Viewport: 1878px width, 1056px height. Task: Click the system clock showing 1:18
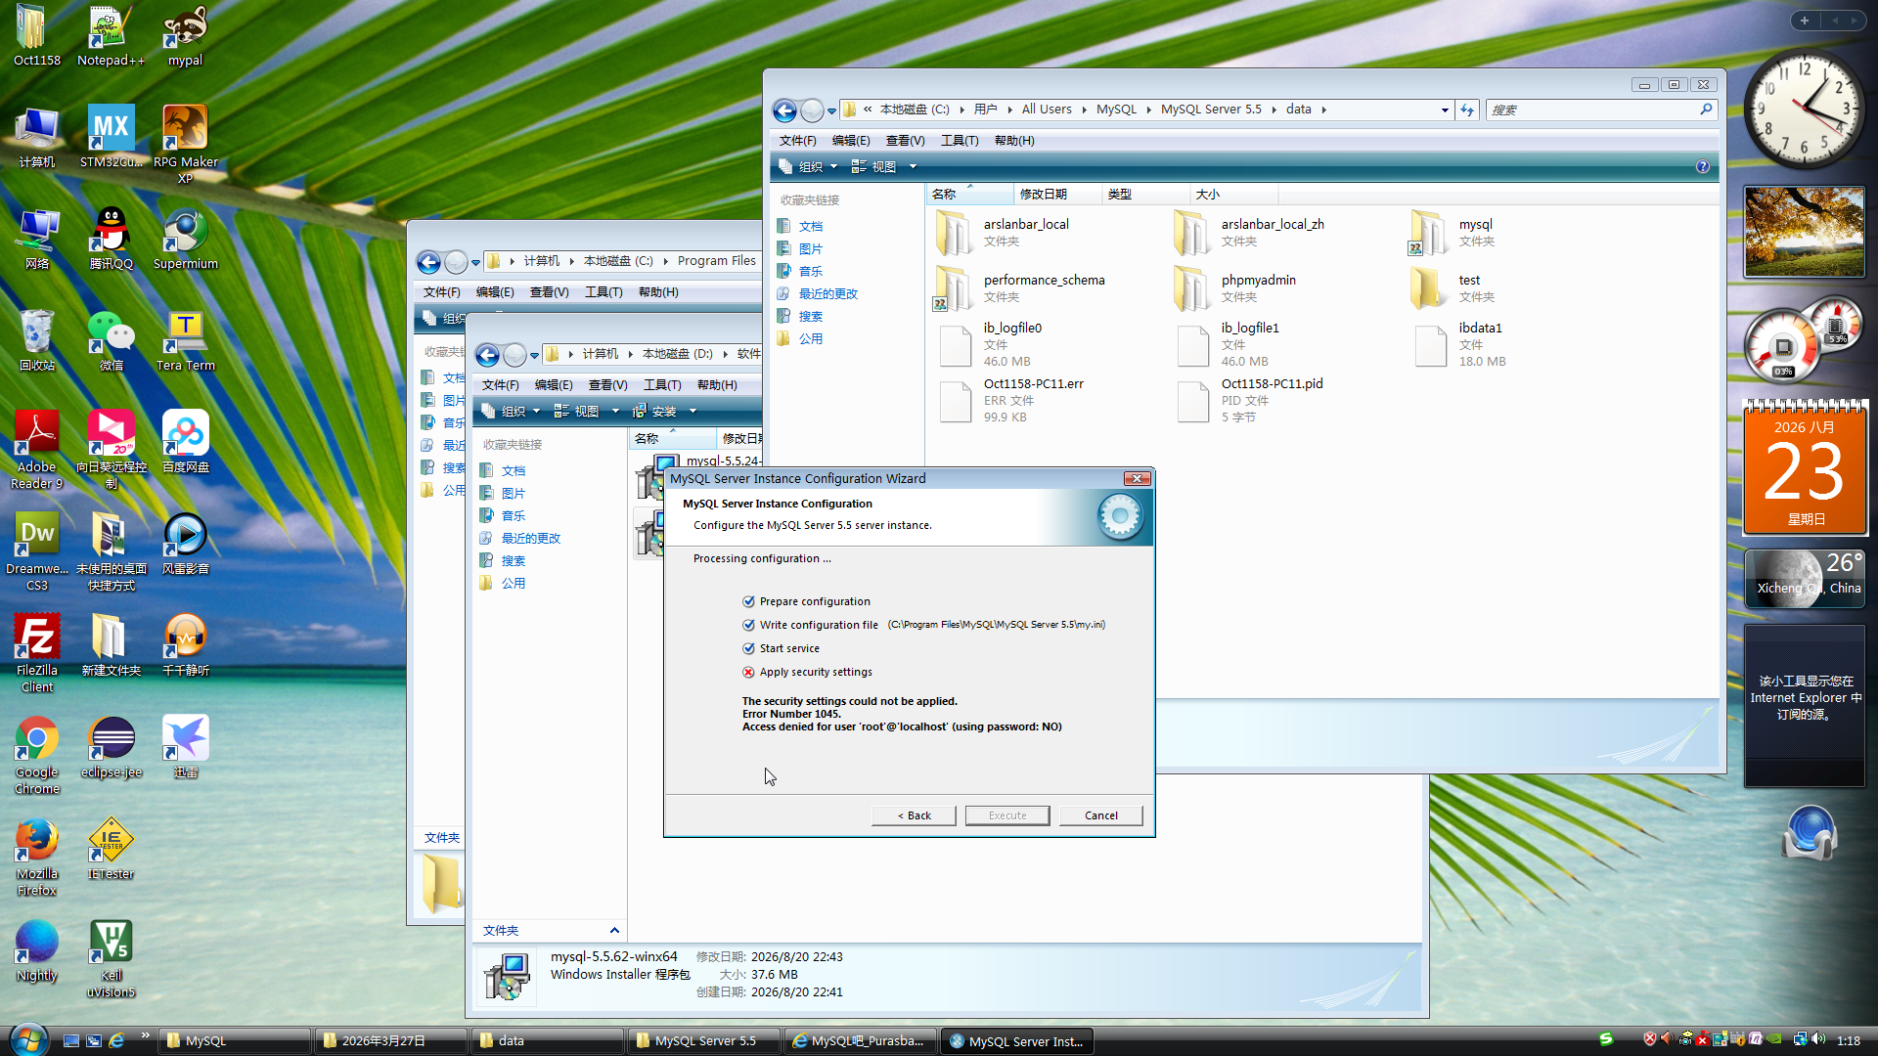tap(1849, 1041)
